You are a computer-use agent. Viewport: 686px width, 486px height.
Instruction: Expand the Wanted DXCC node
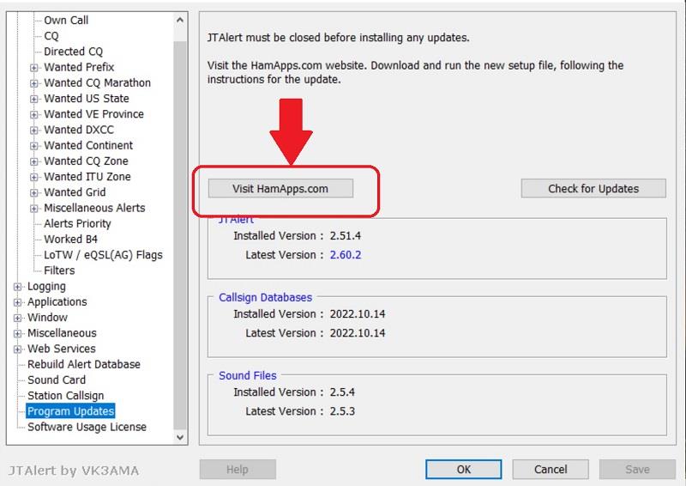33,131
